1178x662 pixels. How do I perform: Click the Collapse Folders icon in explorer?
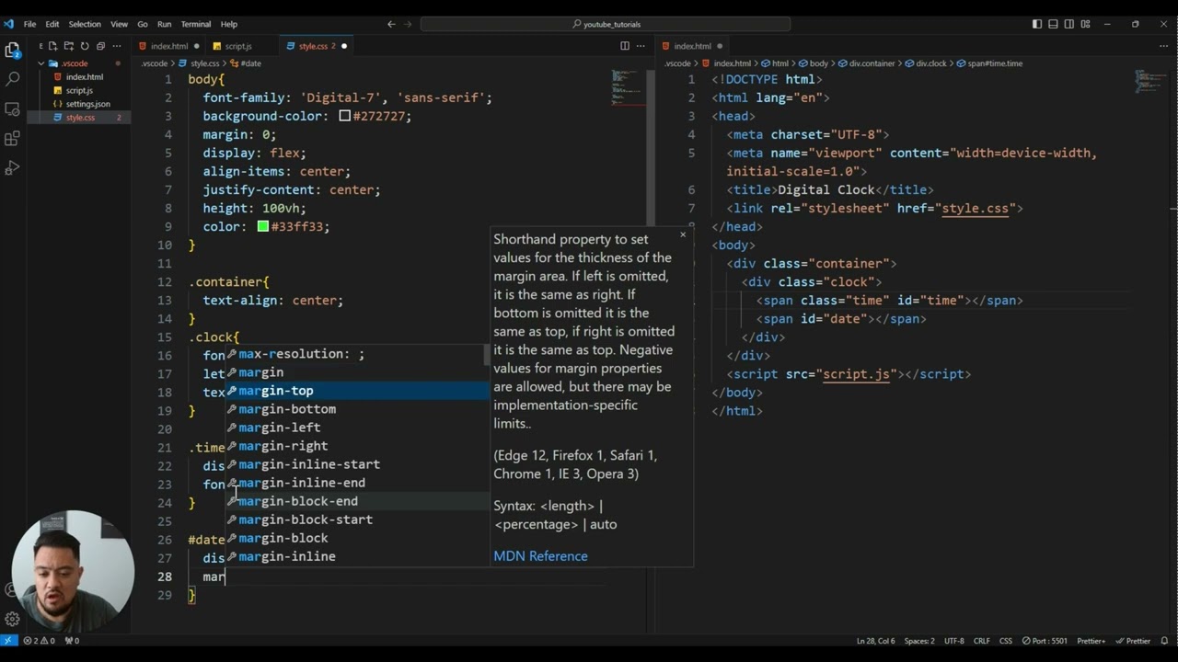(100, 46)
